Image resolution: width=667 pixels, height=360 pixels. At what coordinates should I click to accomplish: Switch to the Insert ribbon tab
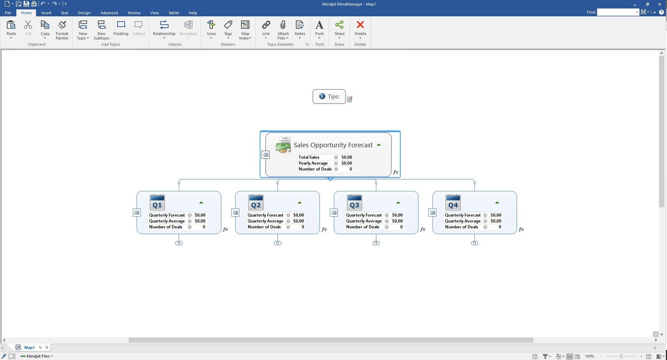(x=46, y=13)
